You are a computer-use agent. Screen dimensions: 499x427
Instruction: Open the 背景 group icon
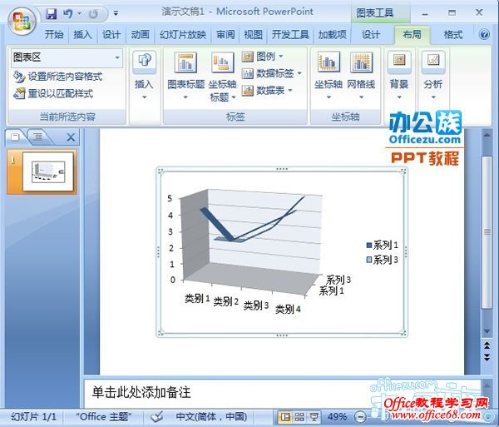click(x=399, y=61)
